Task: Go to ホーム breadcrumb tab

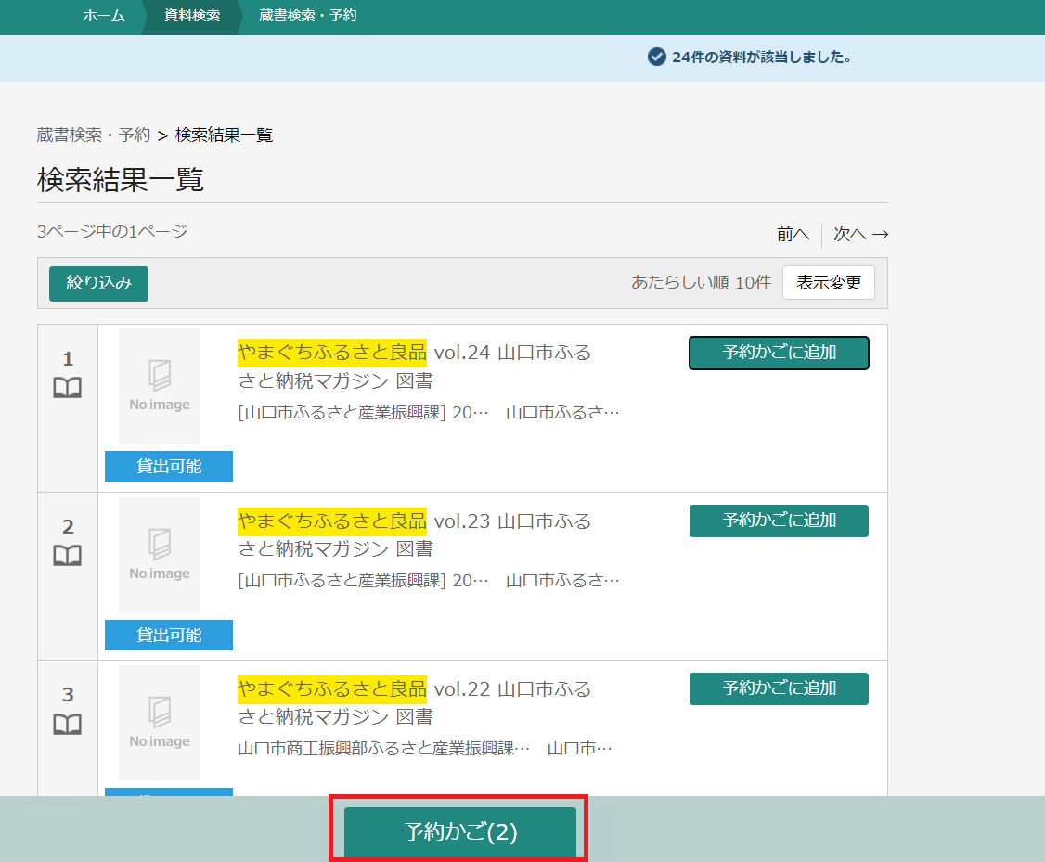Action: [x=103, y=16]
